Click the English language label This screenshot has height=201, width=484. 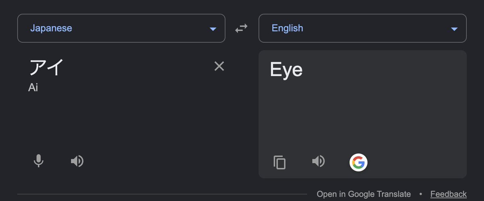click(288, 28)
